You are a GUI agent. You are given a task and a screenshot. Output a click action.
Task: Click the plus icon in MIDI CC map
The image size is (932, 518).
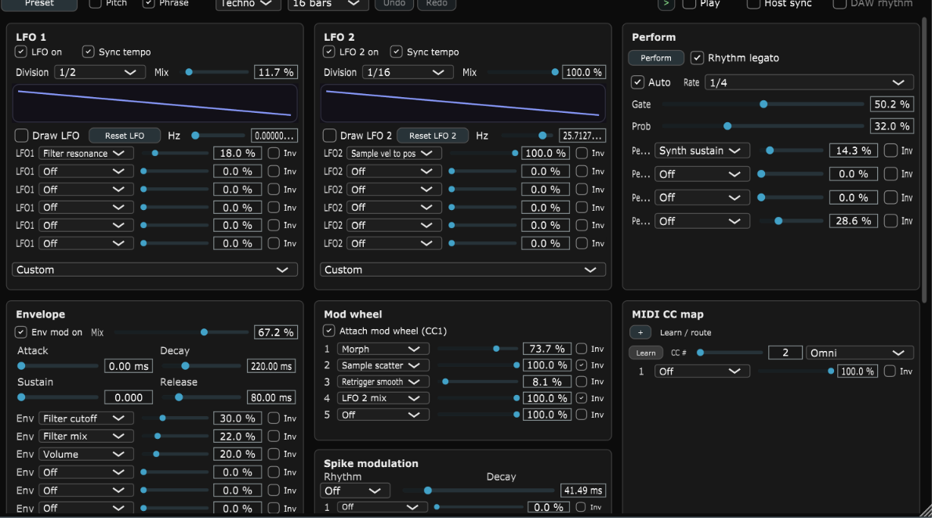pos(640,332)
